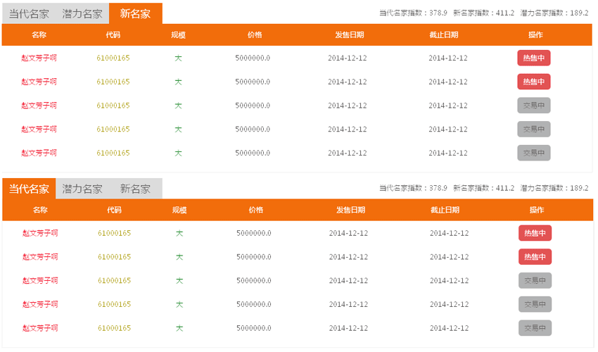This screenshot has height=352, width=598.
Task: Click code 61000165 in lower table's first row
Action: tap(114, 233)
